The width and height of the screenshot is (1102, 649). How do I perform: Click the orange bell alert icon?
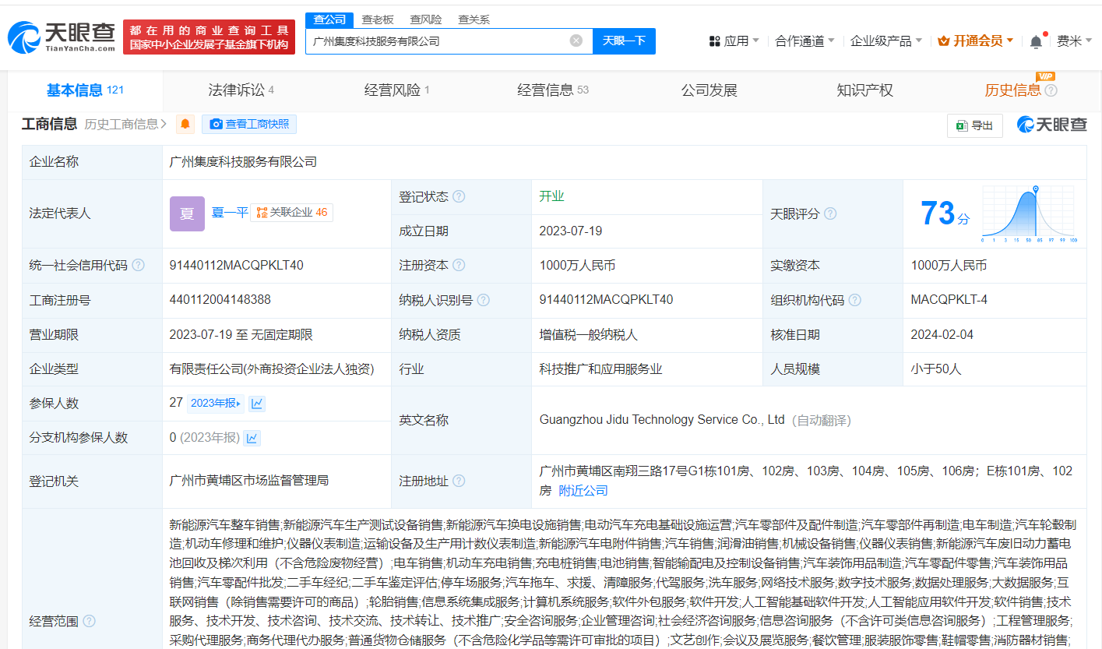(185, 124)
